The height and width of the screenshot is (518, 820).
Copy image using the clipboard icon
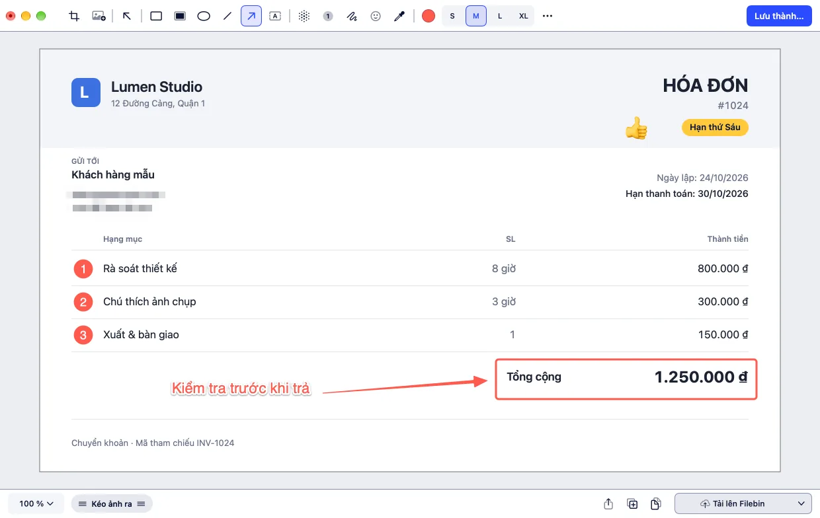pyautogui.click(x=655, y=503)
